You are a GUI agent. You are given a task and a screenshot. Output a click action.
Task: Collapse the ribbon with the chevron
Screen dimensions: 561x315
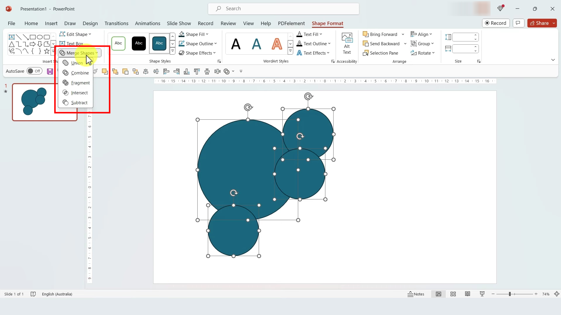(553, 60)
